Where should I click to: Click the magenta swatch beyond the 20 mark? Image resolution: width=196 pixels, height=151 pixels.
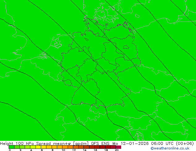[x=118, y=147]
